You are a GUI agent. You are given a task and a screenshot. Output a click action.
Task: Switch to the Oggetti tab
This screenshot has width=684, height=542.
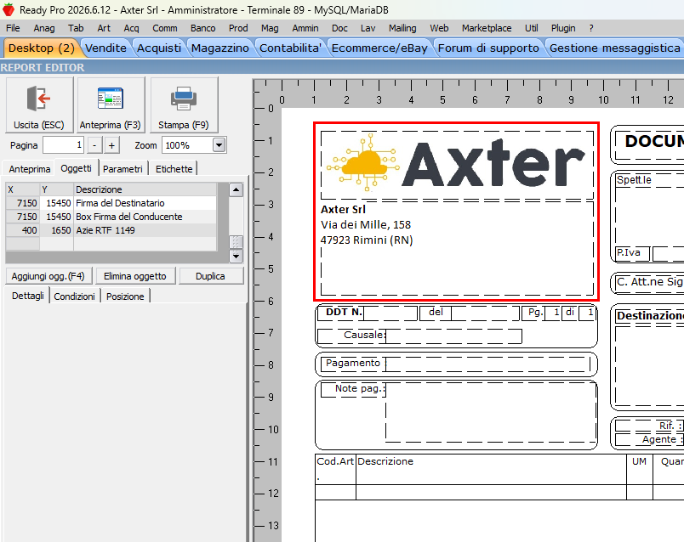[76, 168]
